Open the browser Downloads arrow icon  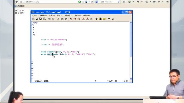click(x=124, y=2)
